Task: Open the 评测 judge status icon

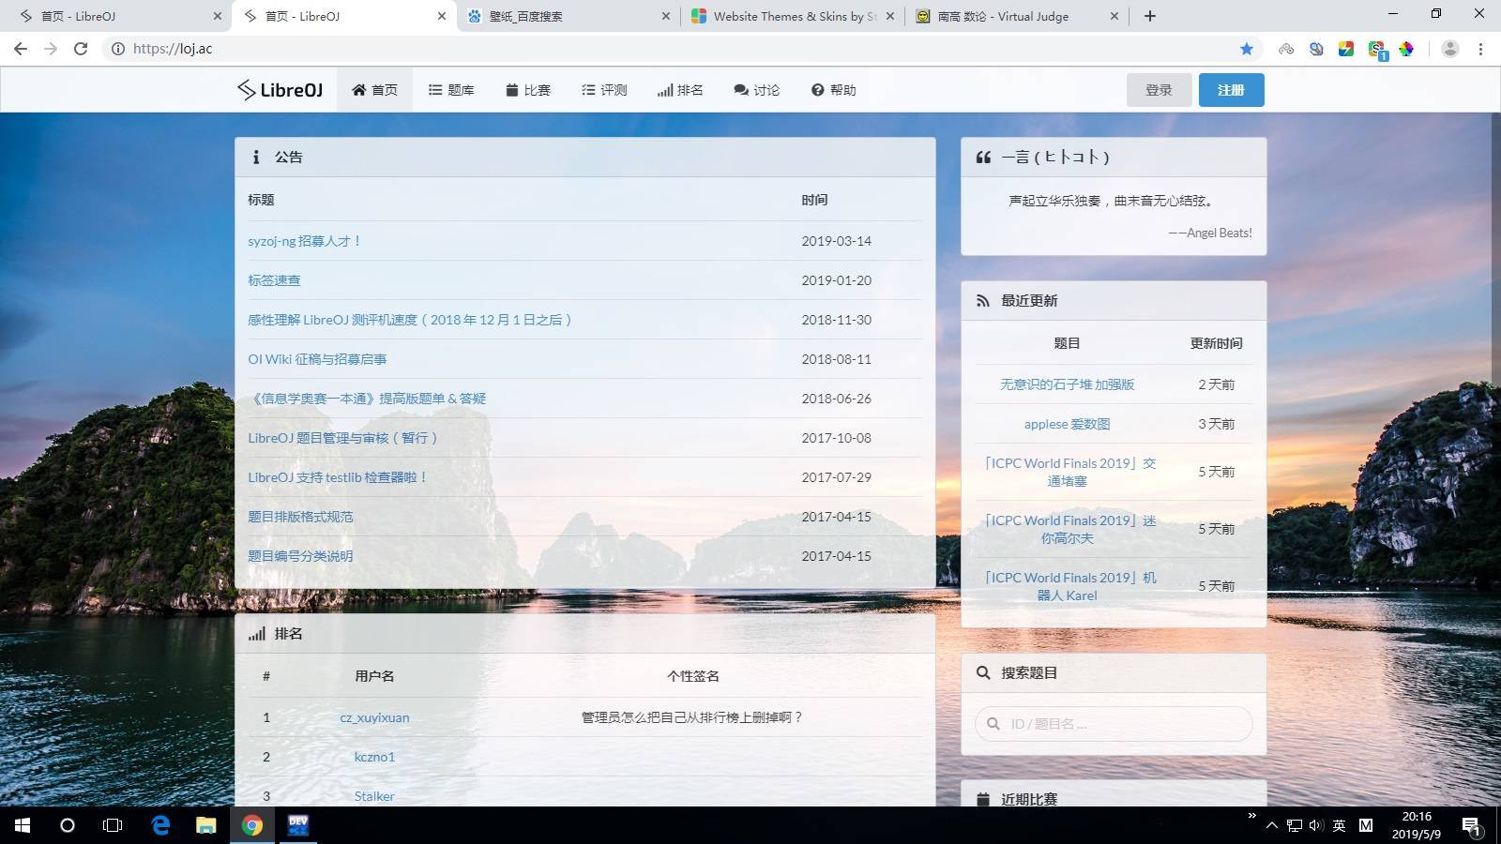Action: pos(588,89)
